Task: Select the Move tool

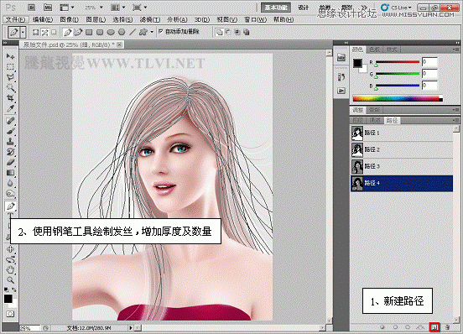Action: coord(10,56)
